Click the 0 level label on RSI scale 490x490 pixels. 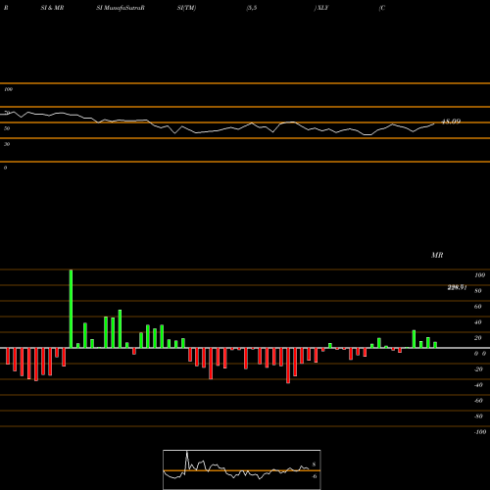(x=5, y=168)
